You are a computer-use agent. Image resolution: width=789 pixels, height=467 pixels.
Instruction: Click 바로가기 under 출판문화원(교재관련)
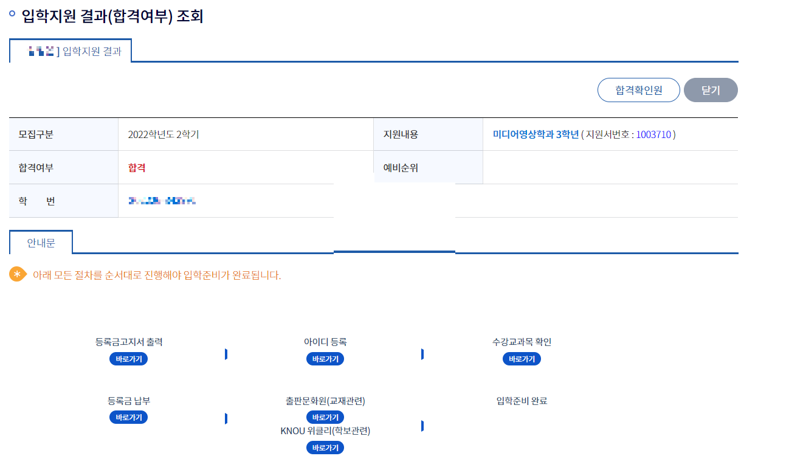pyautogui.click(x=325, y=417)
